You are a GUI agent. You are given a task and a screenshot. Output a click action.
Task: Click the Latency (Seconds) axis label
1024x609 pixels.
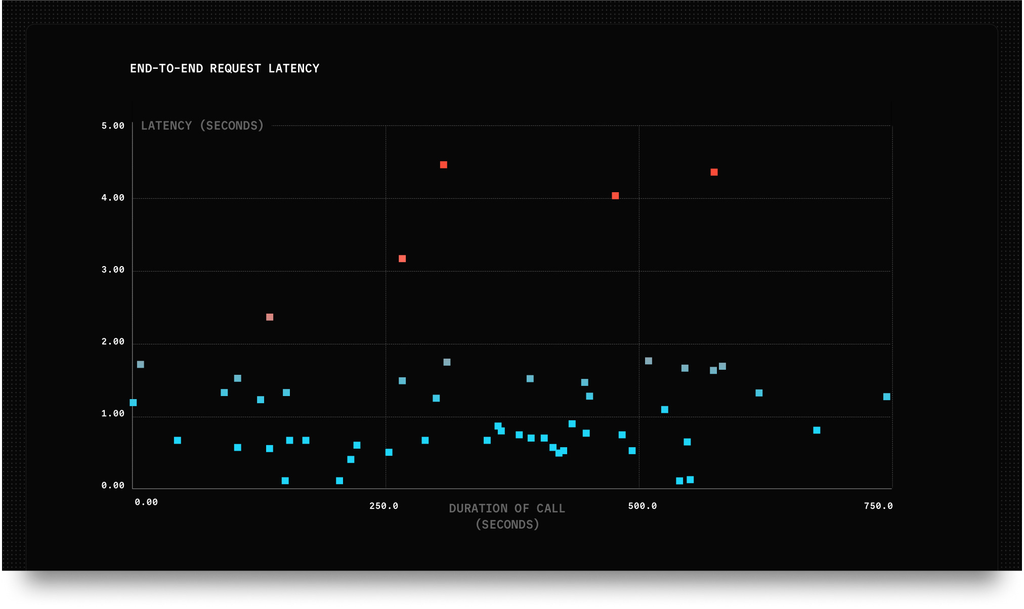[202, 126]
